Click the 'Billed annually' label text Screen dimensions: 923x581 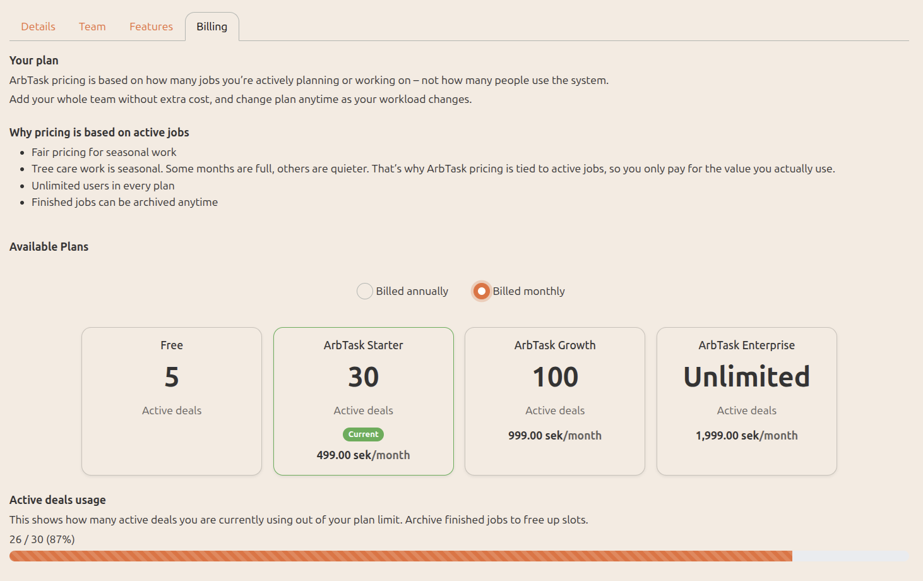(x=412, y=291)
